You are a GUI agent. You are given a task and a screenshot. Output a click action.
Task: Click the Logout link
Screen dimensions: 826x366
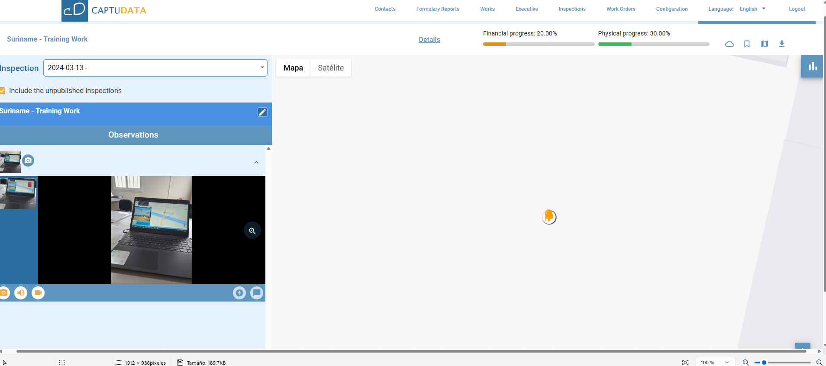pos(797,9)
